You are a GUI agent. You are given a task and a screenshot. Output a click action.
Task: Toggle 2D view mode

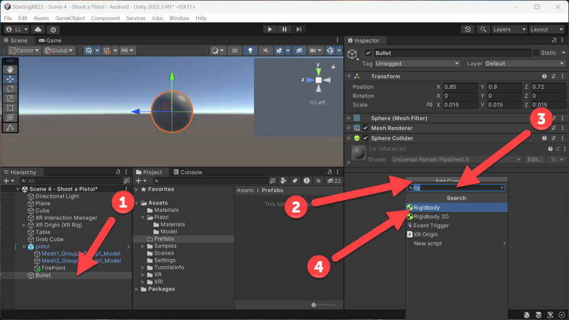[x=235, y=50]
